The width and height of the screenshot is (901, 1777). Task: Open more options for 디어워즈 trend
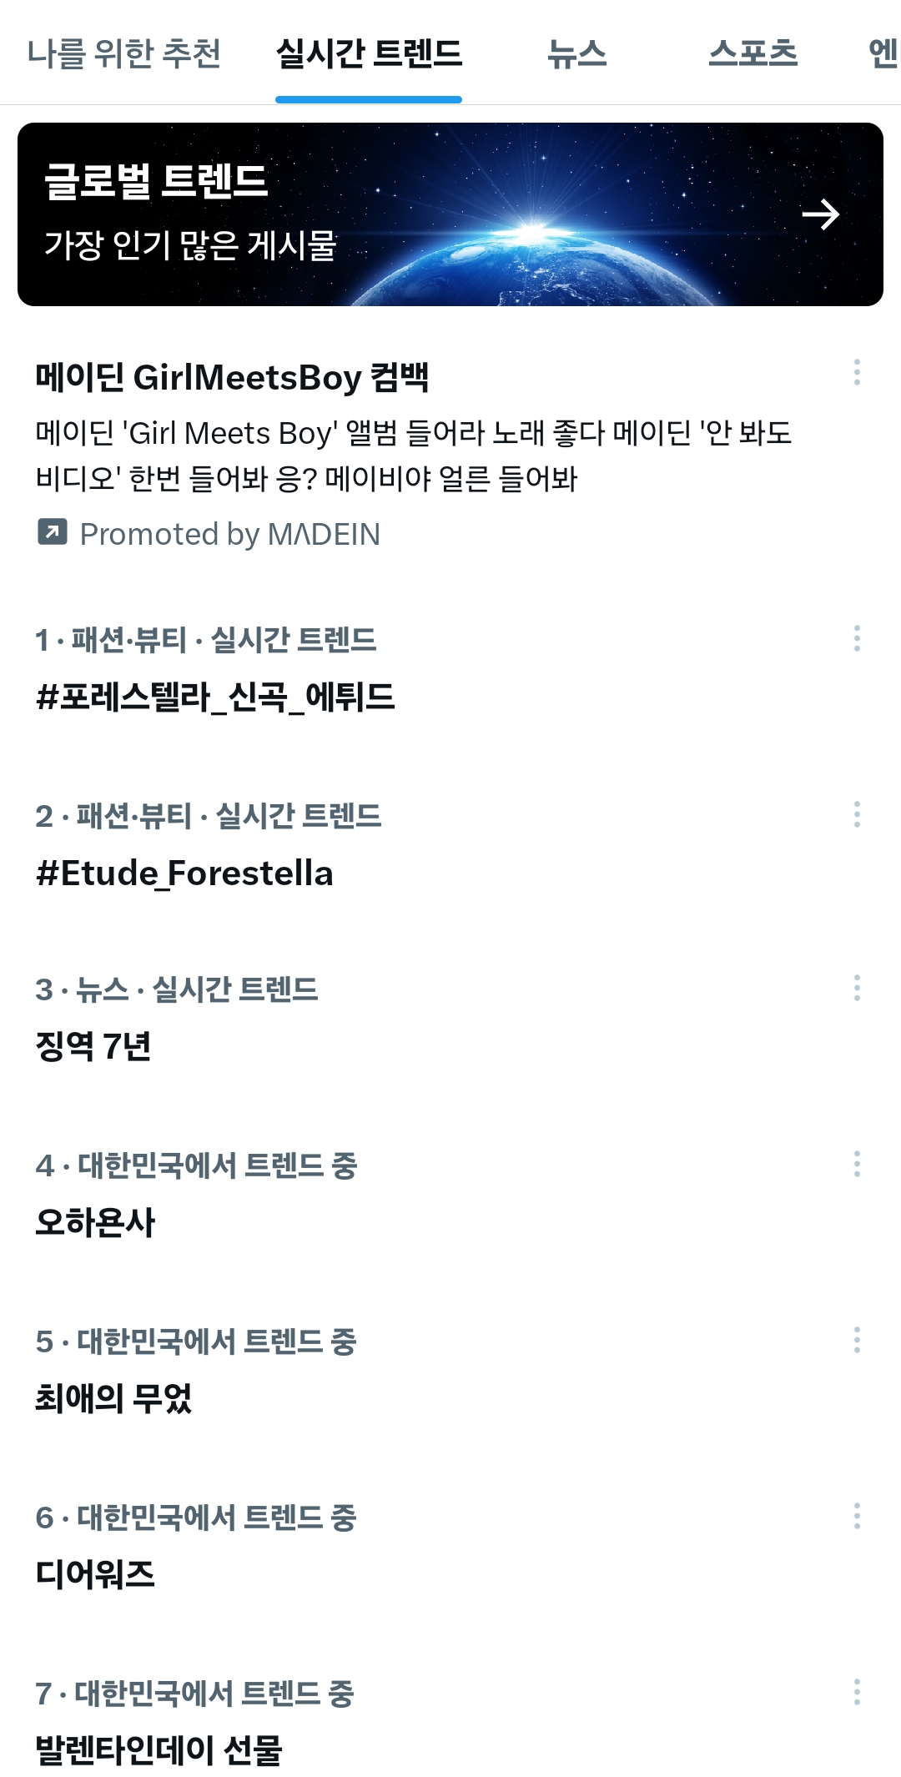(x=857, y=1516)
